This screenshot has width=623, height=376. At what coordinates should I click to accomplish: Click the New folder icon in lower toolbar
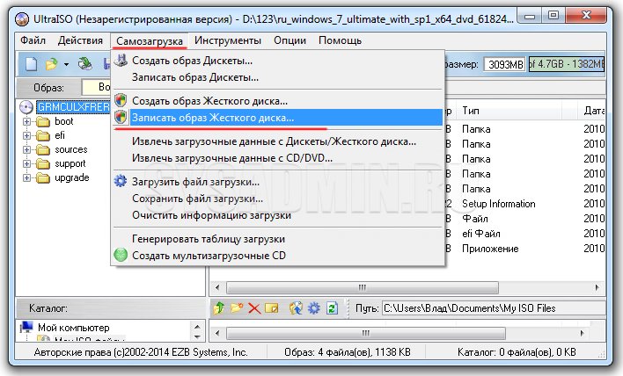tap(237, 308)
